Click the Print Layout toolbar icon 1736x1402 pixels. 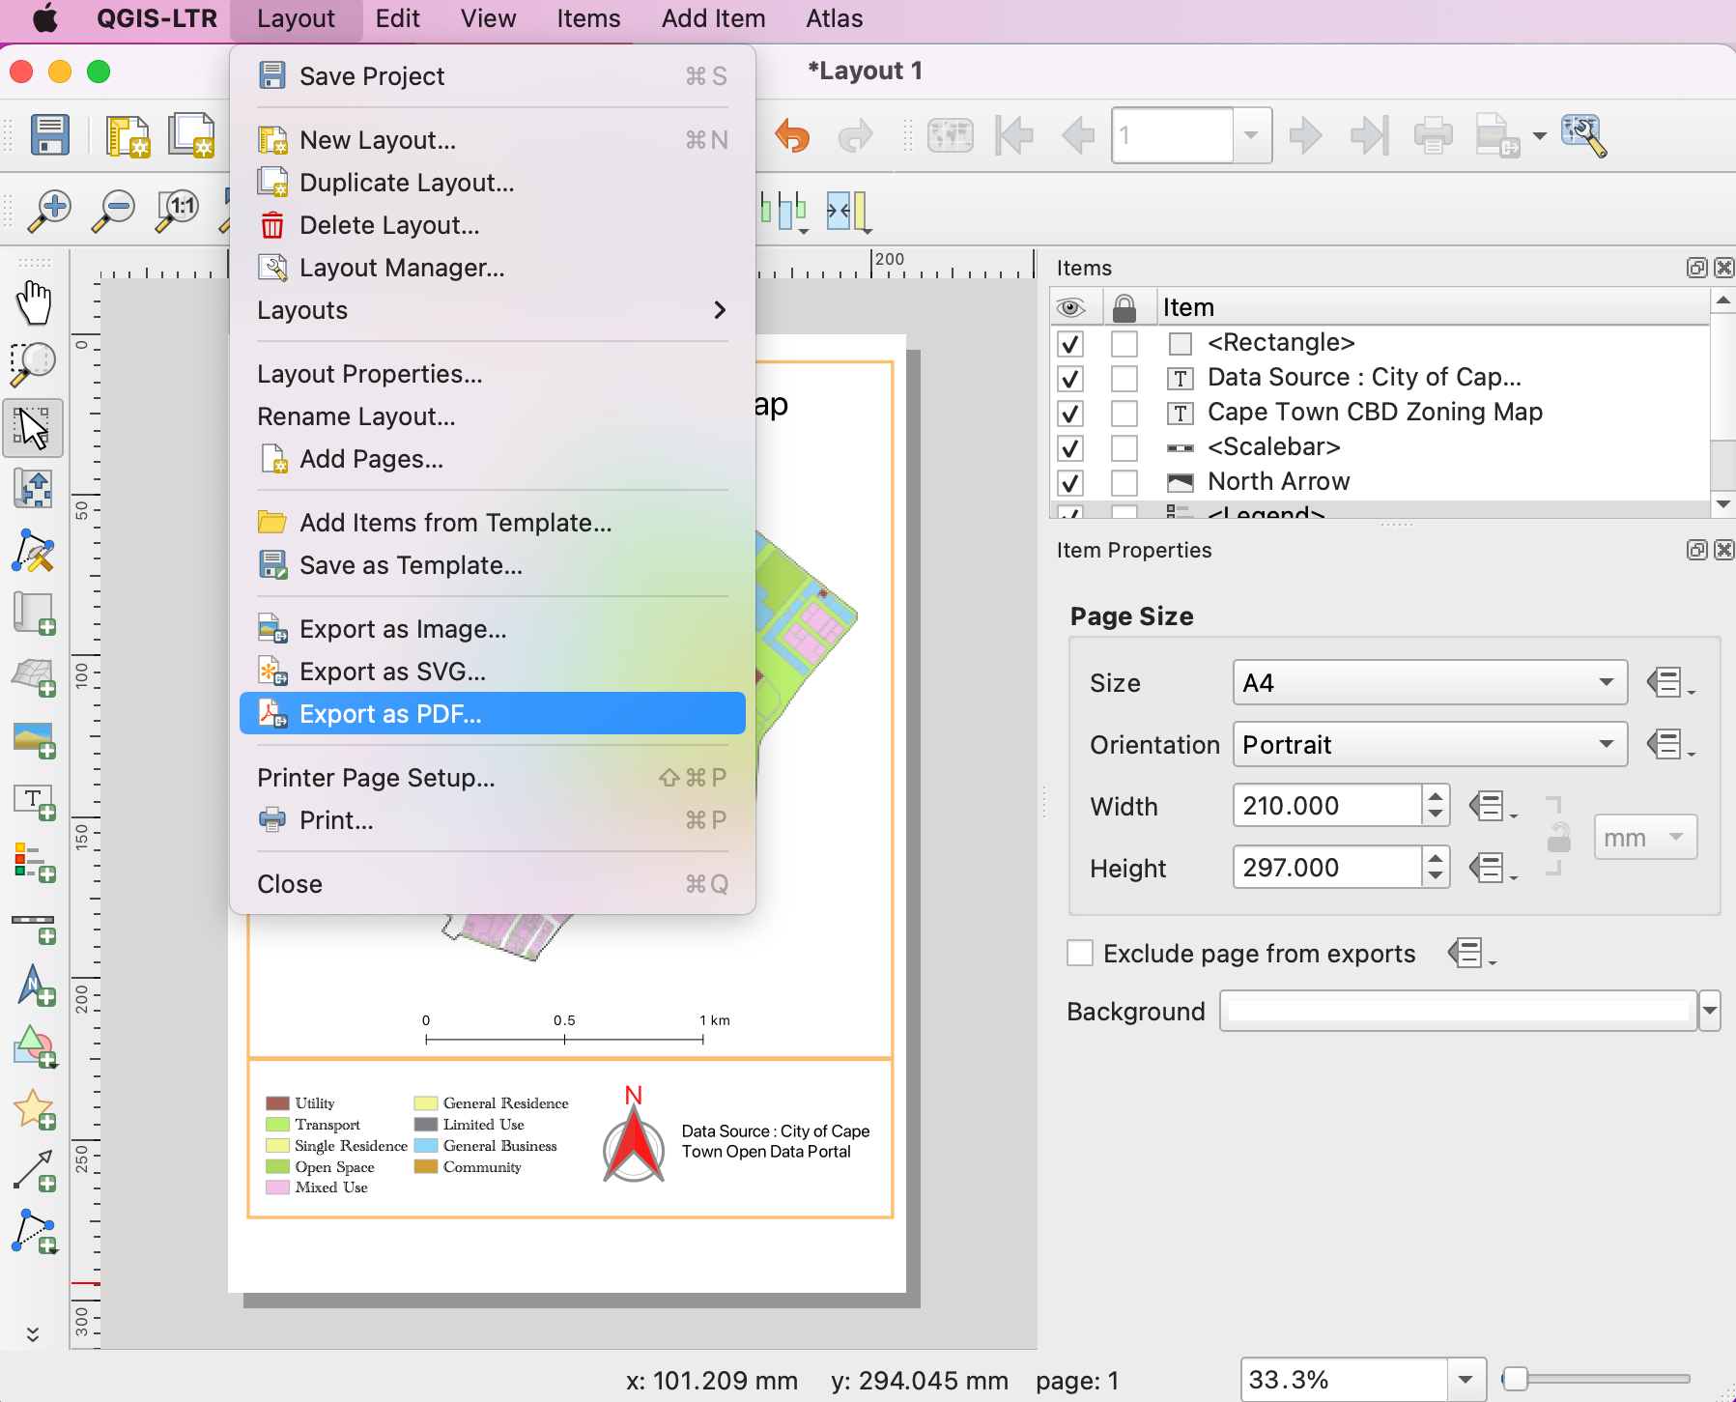[1433, 136]
